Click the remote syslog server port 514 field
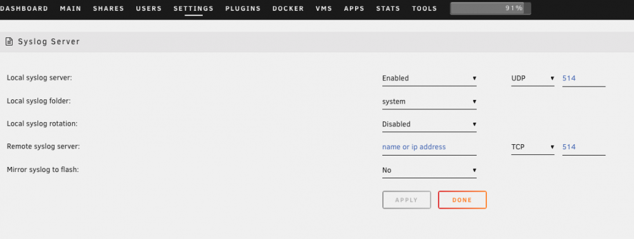634x239 pixels. [x=584, y=147]
